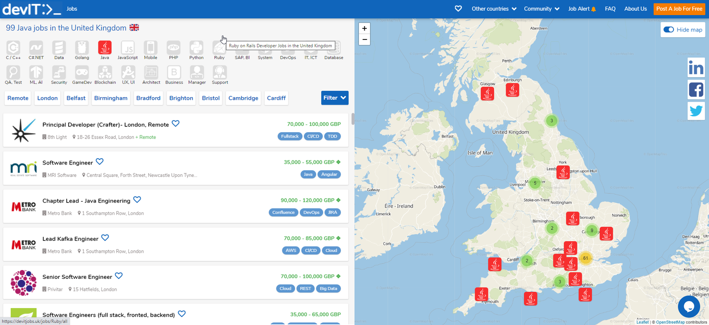
Task: Choose the Data jobs icon
Action: click(x=59, y=47)
